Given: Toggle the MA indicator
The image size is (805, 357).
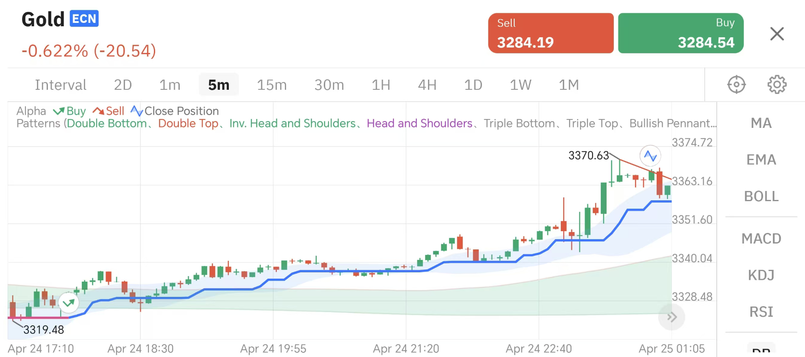Looking at the screenshot, I should coord(761,123).
